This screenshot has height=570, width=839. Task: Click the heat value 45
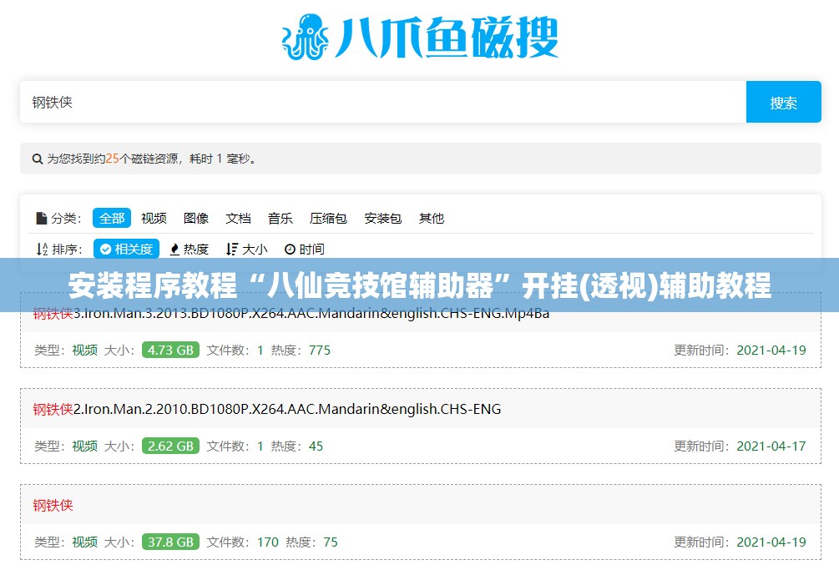316,446
